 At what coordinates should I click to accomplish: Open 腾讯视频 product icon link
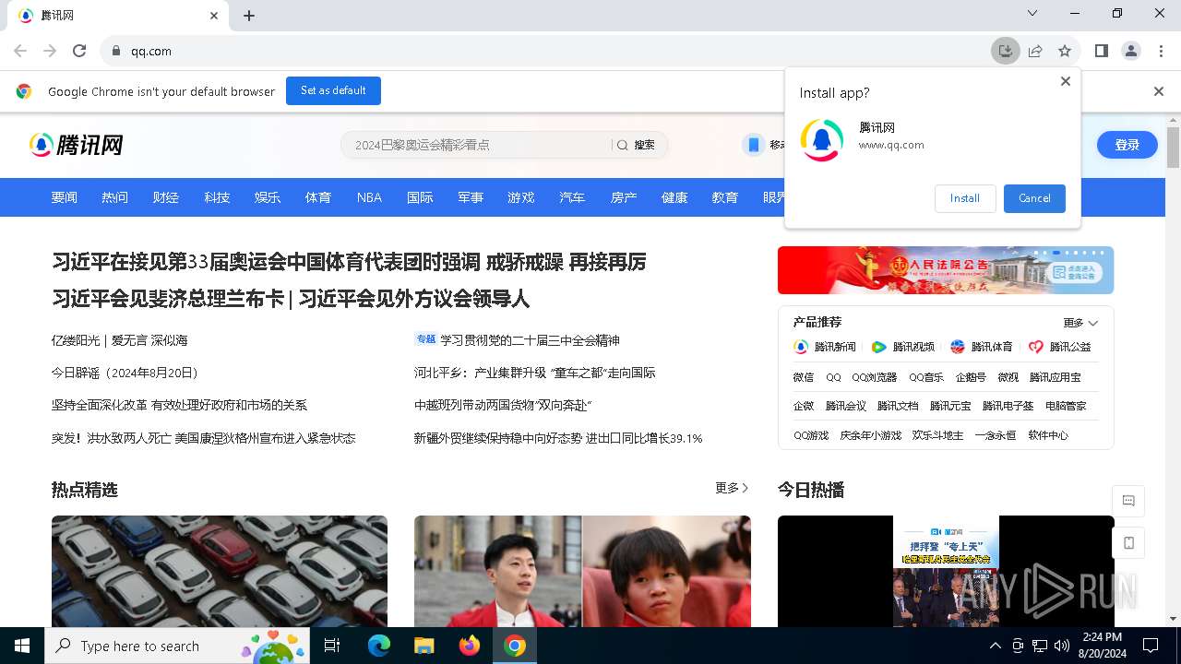(x=903, y=347)
